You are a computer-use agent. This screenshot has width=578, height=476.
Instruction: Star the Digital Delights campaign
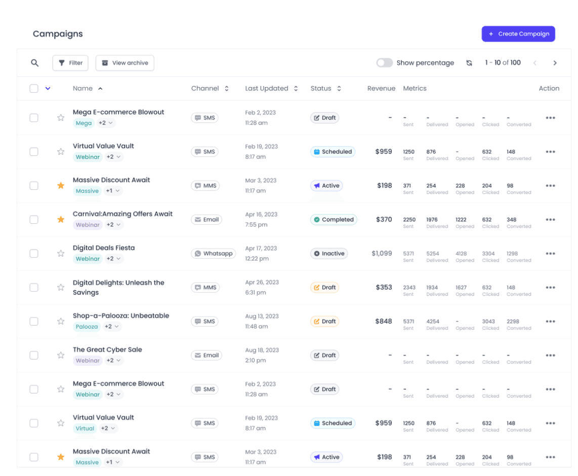point(61,288)
